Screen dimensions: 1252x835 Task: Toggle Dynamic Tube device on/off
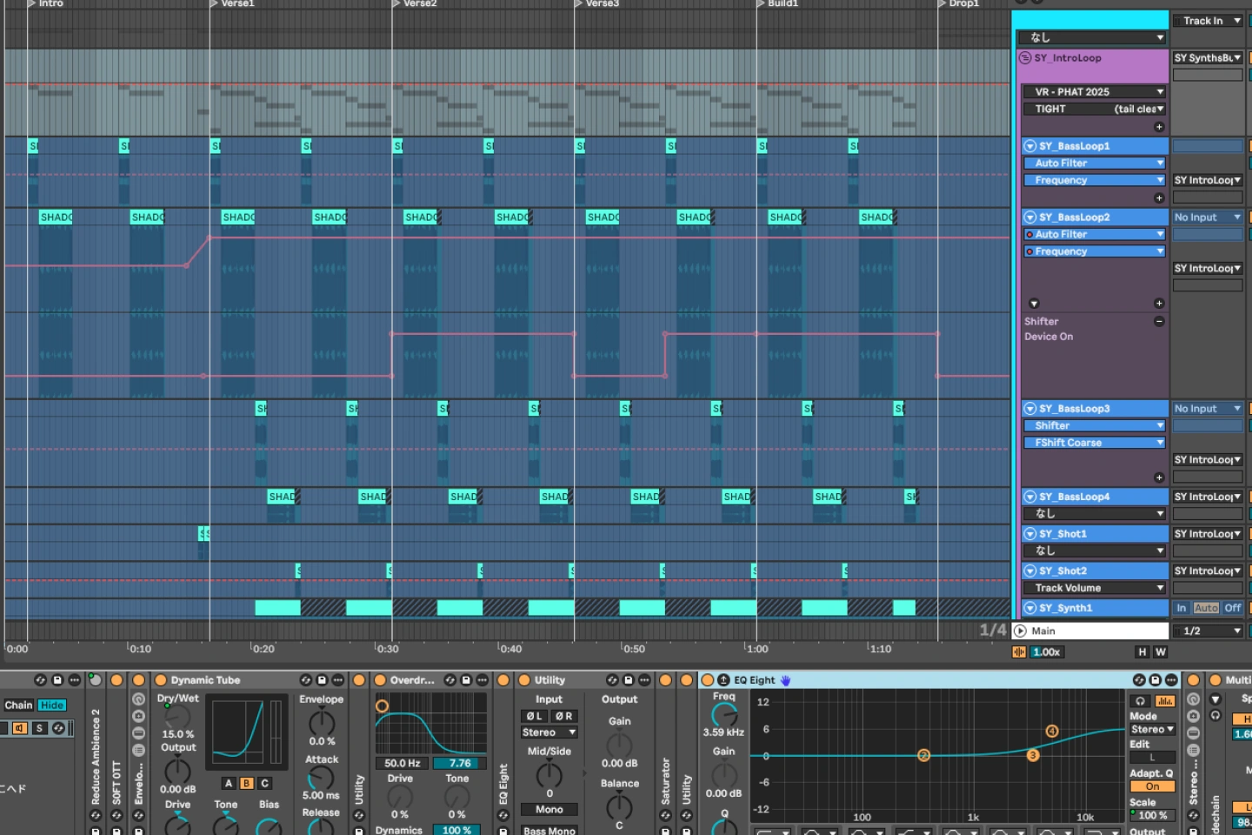(x=161, y=680)
